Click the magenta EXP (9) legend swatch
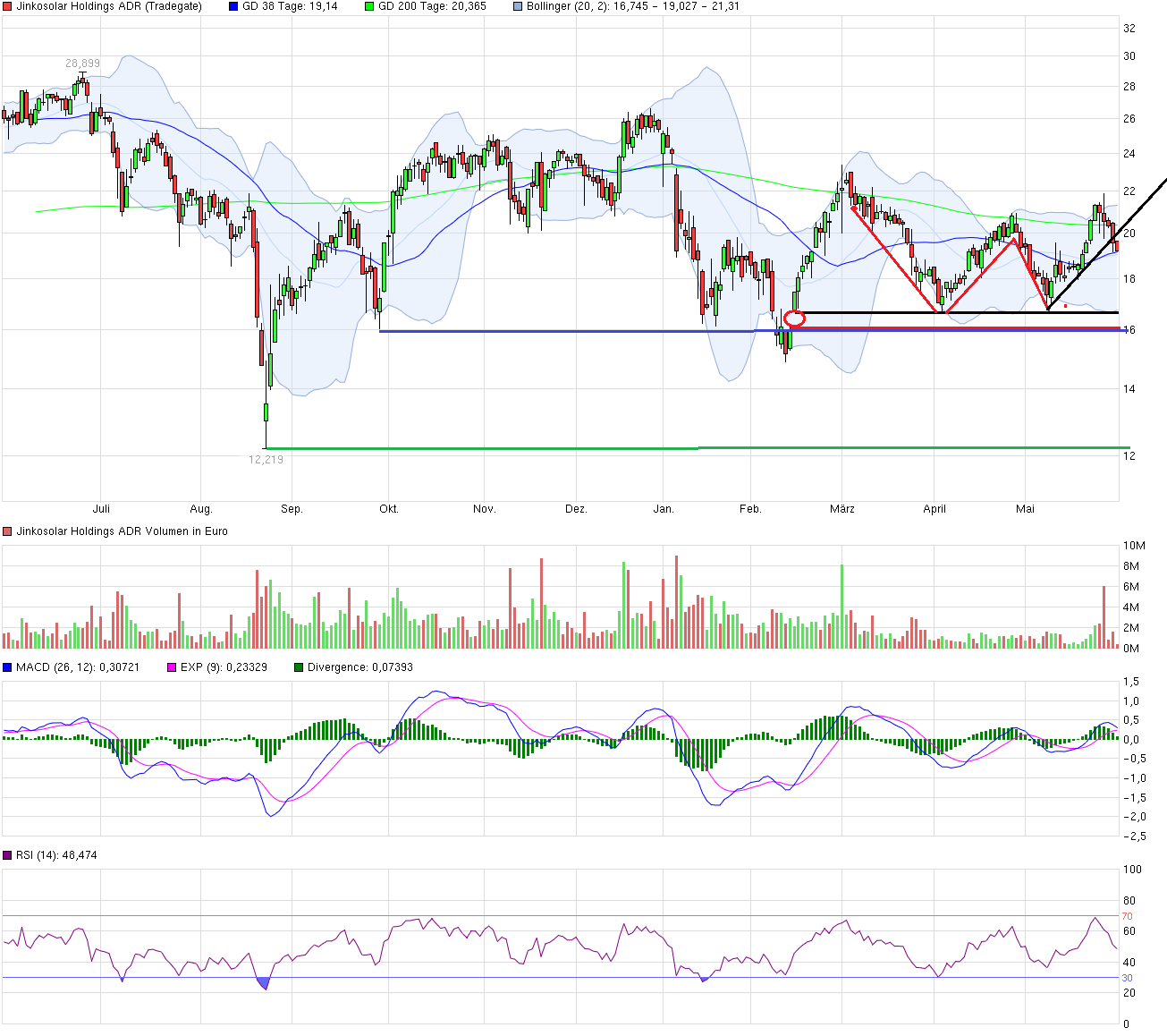 [172, 667]
